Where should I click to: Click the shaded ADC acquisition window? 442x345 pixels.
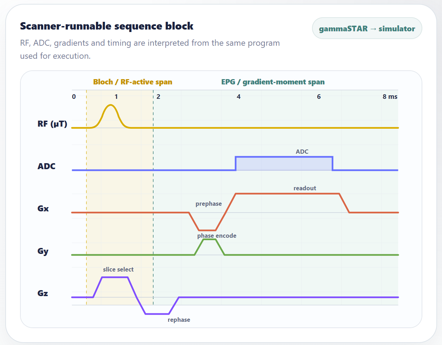click(x=284, y=164)
